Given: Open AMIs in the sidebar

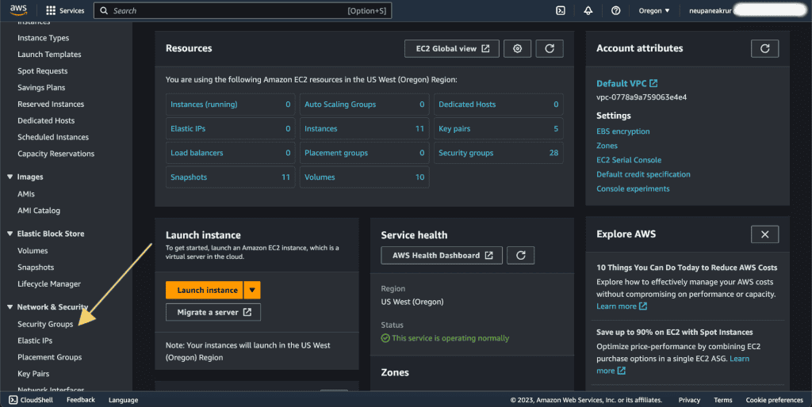Looking at the screenshot, I should click(26, 194).
